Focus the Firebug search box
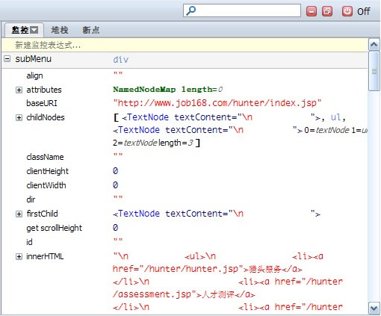381x316 pixels. tap(242, 10)
